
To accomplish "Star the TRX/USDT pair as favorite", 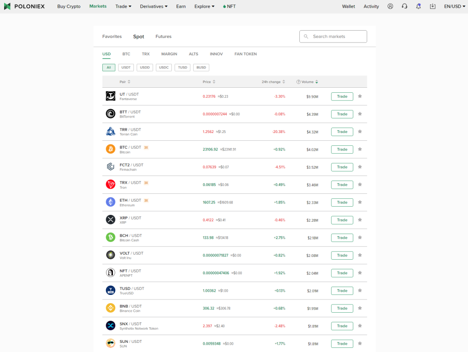I will (360, 185).
